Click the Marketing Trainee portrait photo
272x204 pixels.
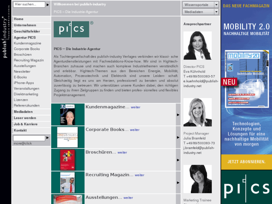[198, 179]
